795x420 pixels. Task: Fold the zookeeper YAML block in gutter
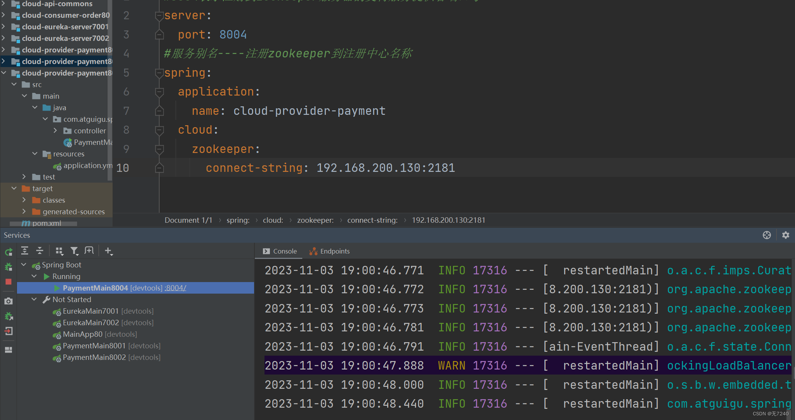click(x=159, y=149)
